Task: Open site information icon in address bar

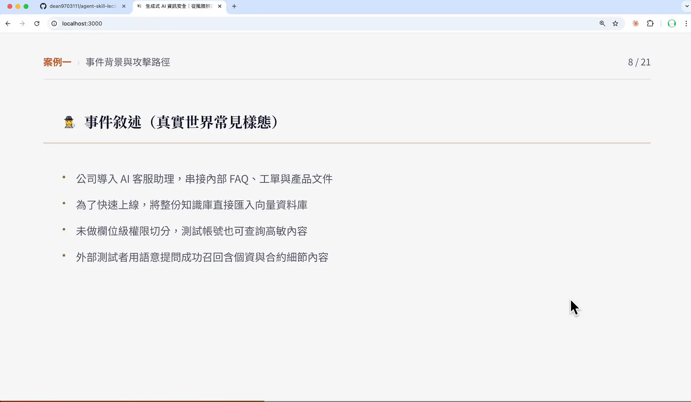Action: 54,23
